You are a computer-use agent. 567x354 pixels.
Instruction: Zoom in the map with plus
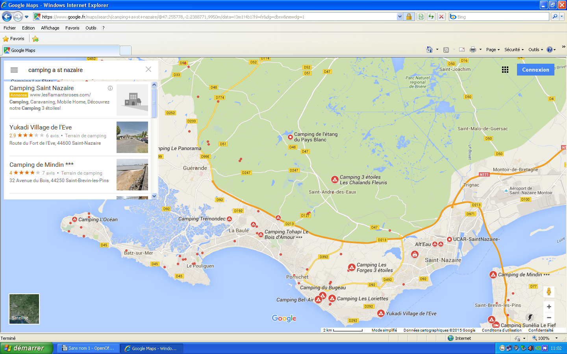click(x=549, y=307)
